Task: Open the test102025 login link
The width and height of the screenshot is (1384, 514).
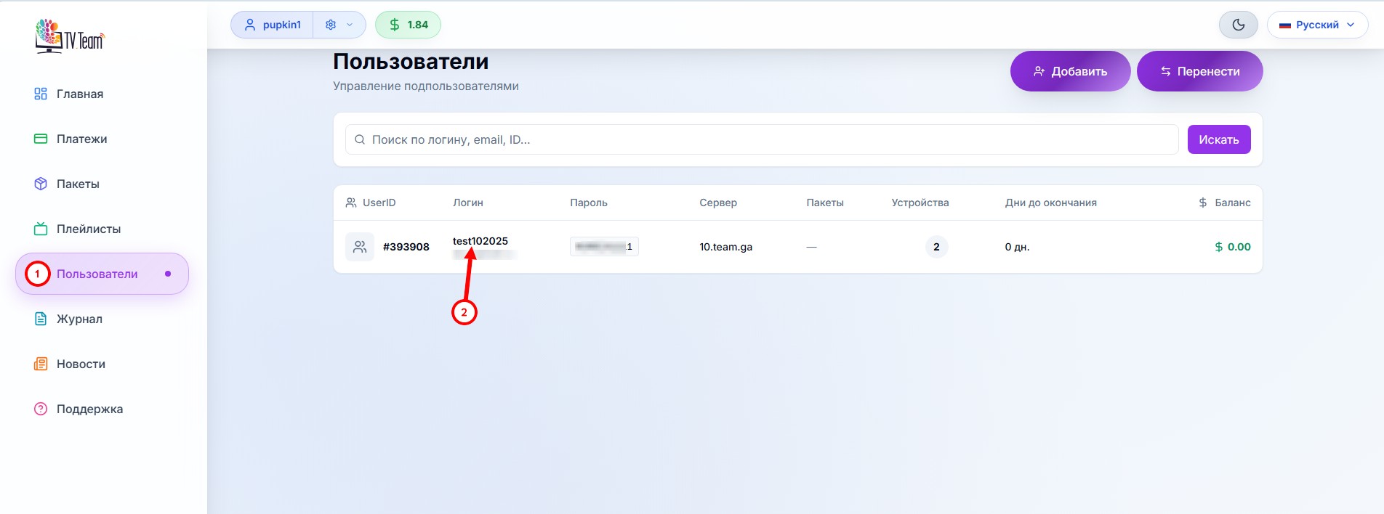Action: (x=480, y=241)
